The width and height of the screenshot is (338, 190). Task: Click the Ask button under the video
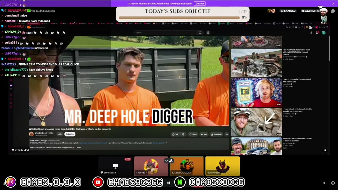click(204, 134)
